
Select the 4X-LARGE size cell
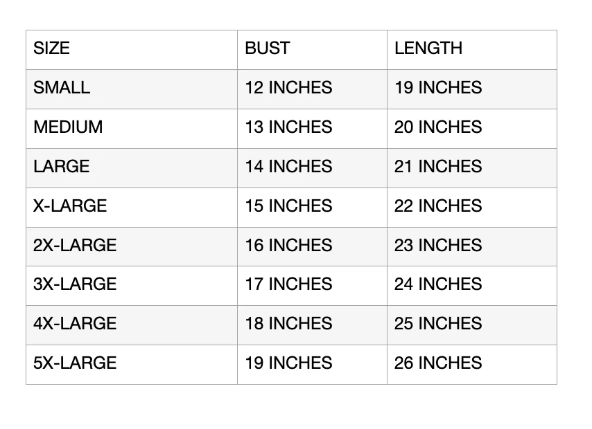pyautogui.click(x=132, y=325)
